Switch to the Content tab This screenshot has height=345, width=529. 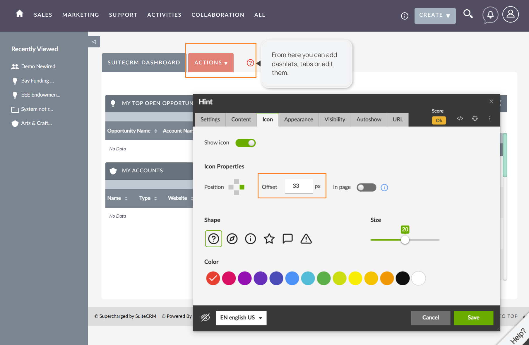pyautogui.click(x=241, y=120)
